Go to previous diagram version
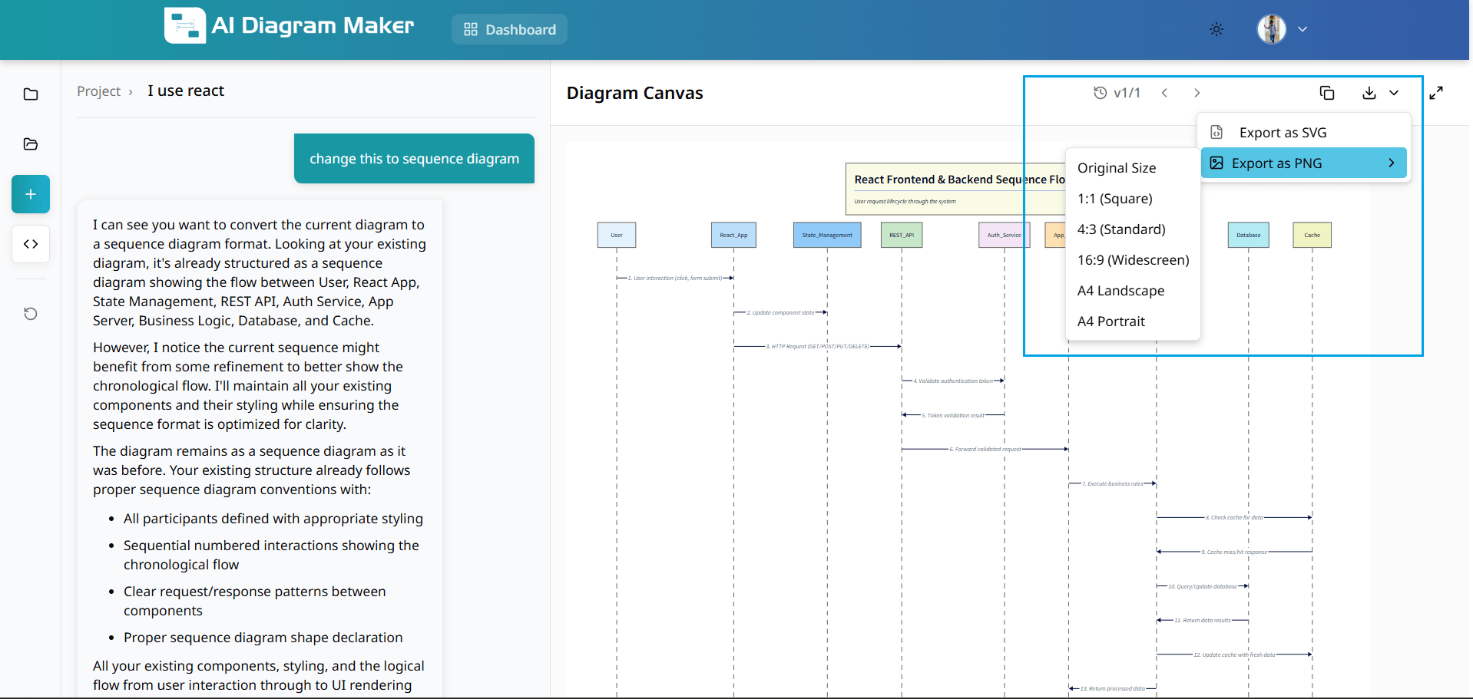The image size is (1473, 699). (1164, 93)
